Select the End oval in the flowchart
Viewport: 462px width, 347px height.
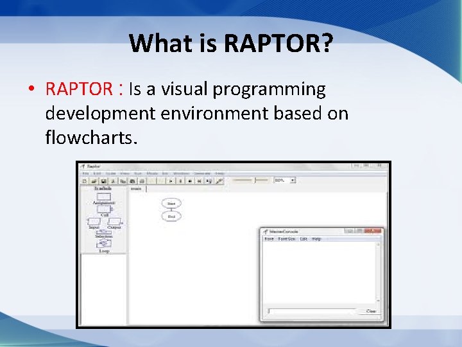click(x=171, y=217)
